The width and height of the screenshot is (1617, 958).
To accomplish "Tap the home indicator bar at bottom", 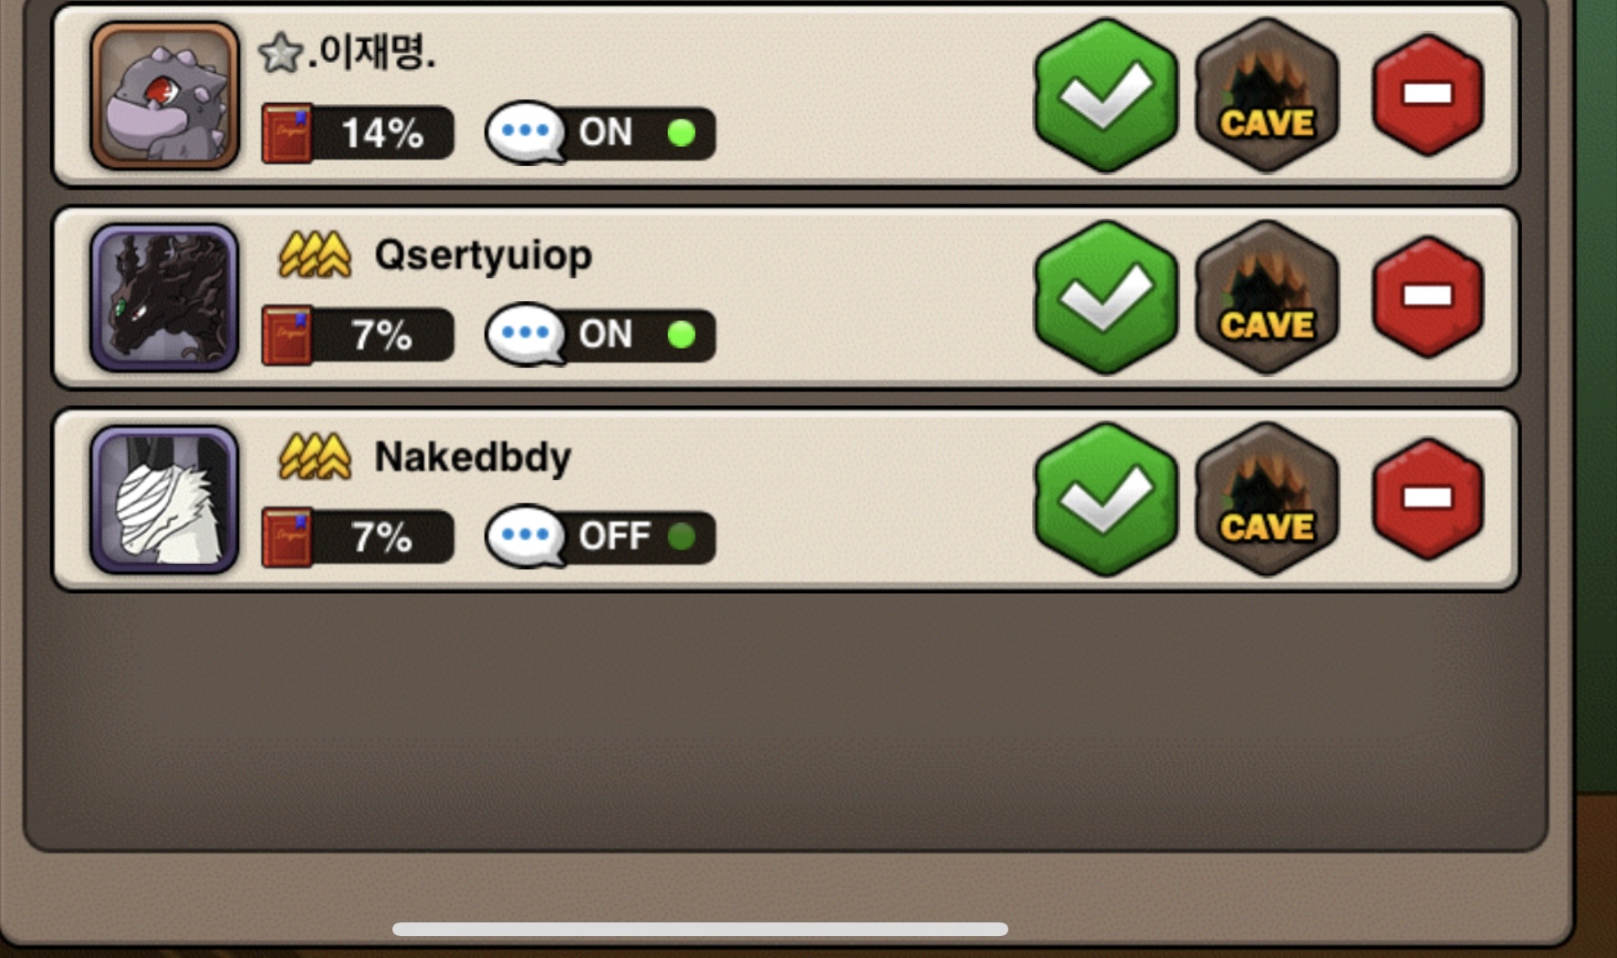I will click(x=700, y=929).
